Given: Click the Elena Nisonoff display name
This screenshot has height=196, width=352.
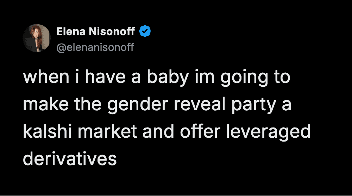Looking at the screenshot, I should pos(95,32).
